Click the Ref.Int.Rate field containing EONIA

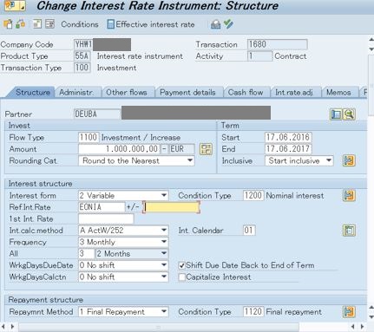(102, 207)
